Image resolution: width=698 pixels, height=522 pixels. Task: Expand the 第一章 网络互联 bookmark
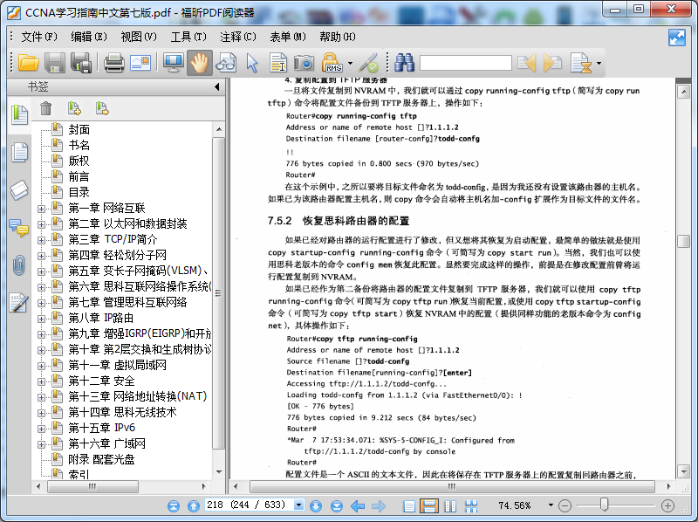41,209
